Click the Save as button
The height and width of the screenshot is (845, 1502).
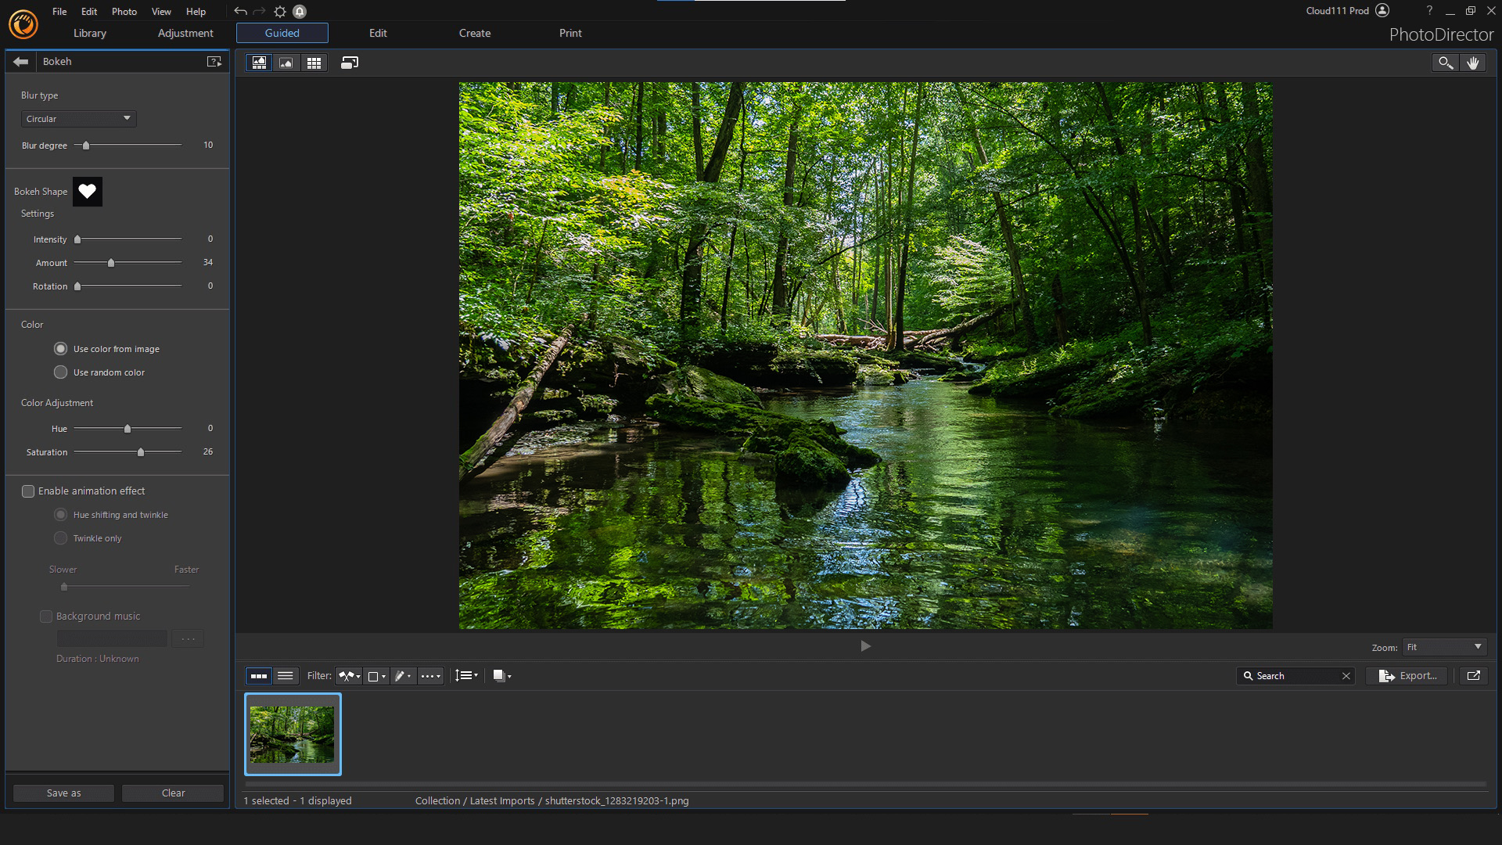[63, 793]
